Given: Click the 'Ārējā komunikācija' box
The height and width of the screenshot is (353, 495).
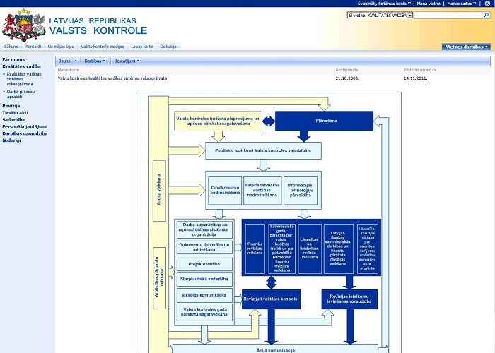Looking at the screenshot, I should click(x=275, y=349).
